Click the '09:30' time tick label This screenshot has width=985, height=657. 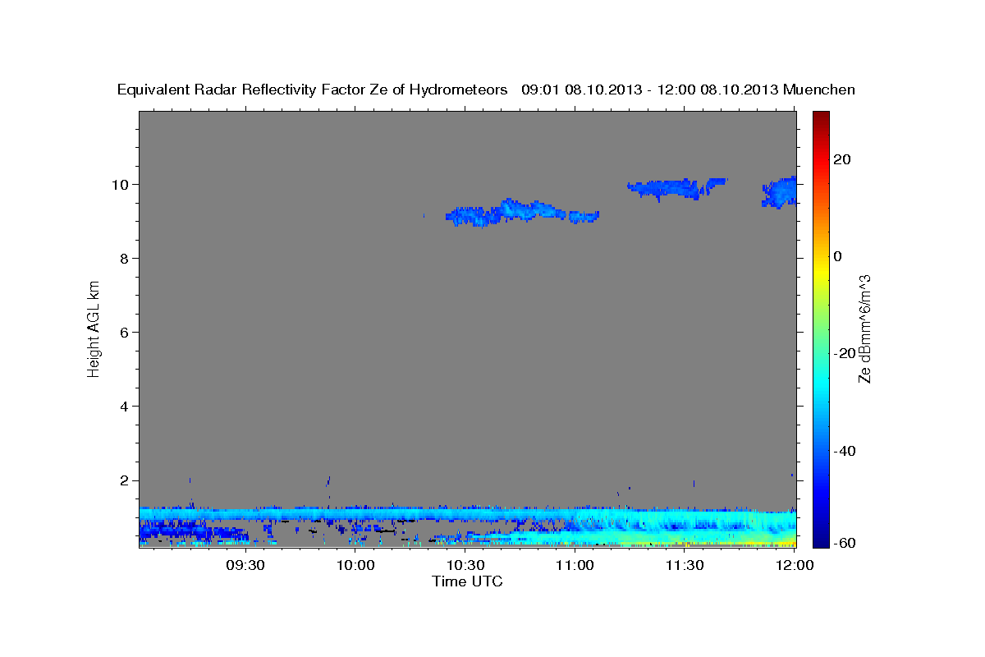point(245,565)
